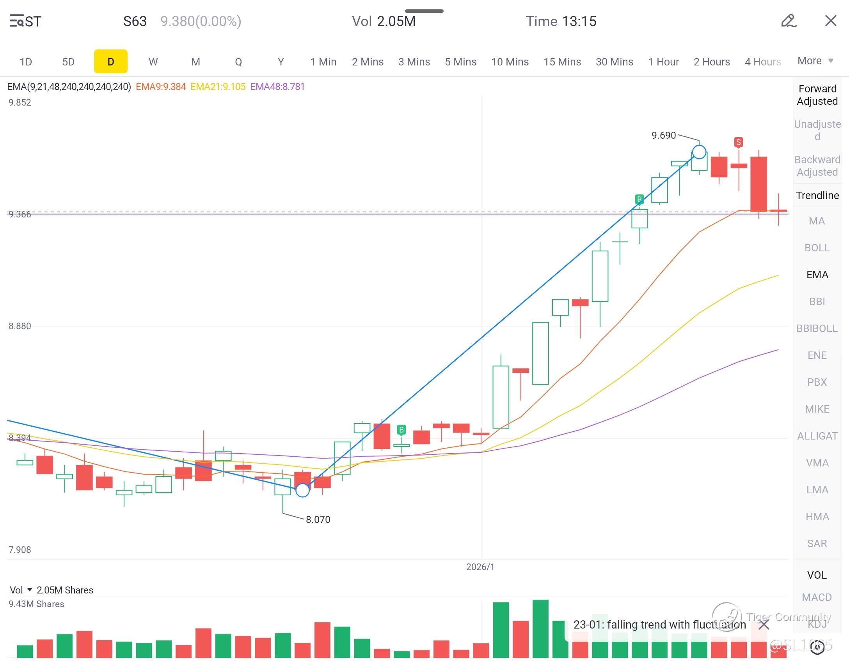Select the 15 Mins timeframe tab

562,62
